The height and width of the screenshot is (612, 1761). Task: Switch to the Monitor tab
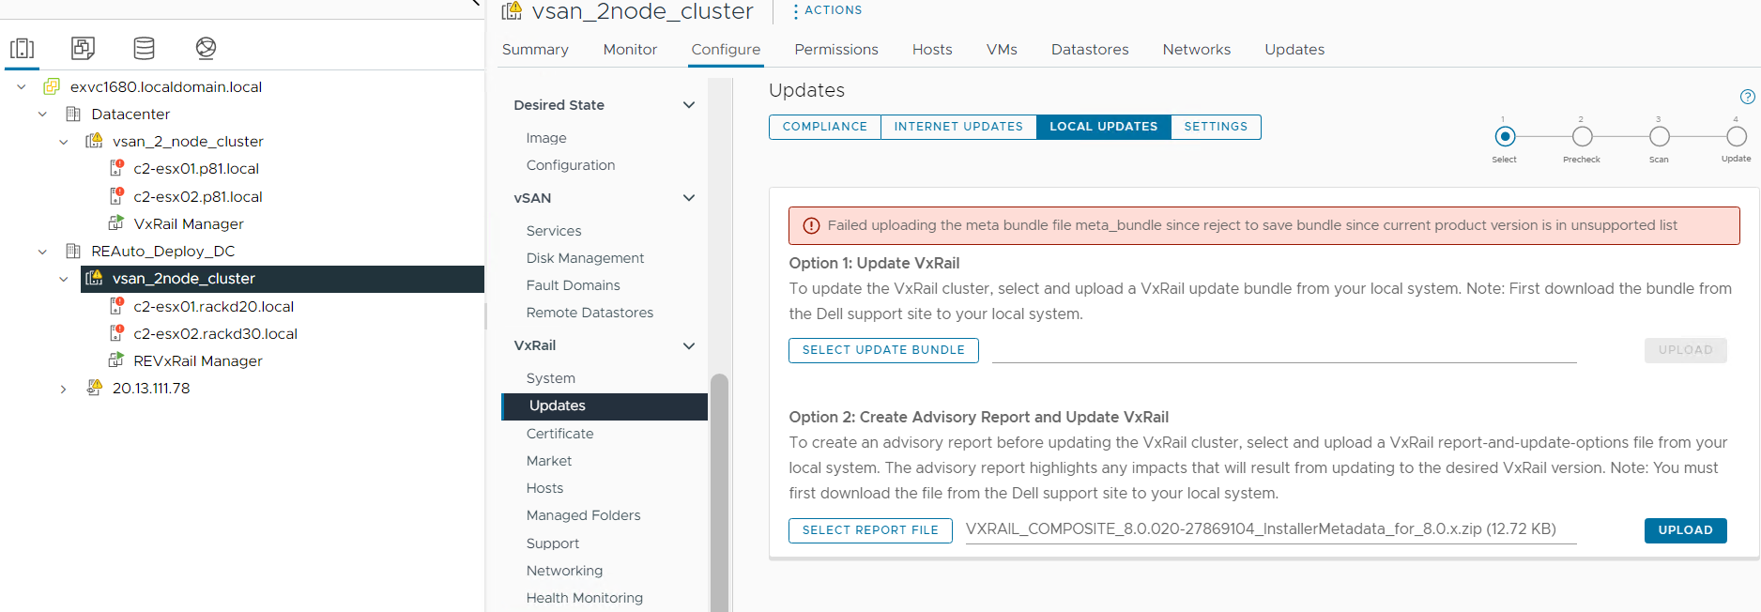[630, 50]
